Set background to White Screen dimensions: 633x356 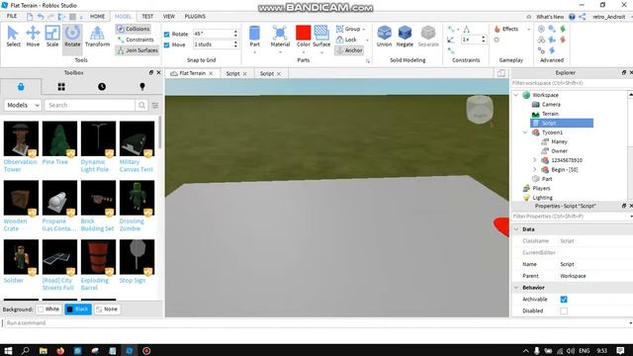coord(48,310)
